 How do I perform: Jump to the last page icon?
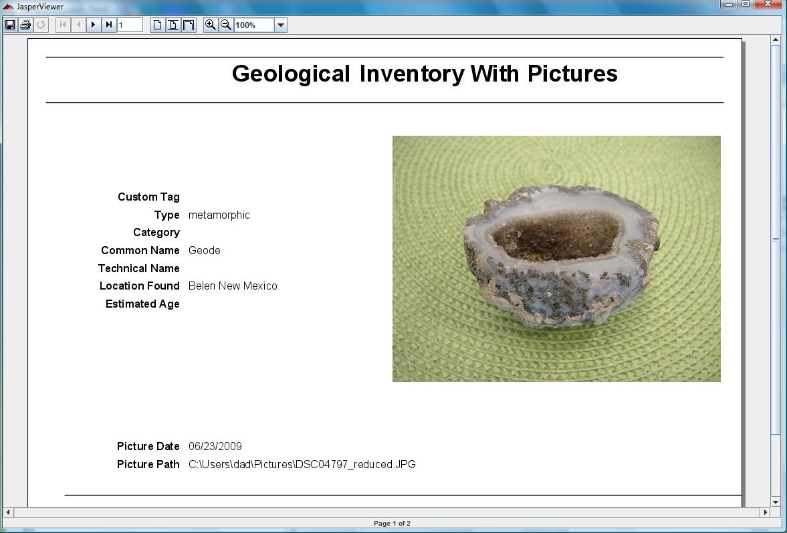(x=108, y=25)
